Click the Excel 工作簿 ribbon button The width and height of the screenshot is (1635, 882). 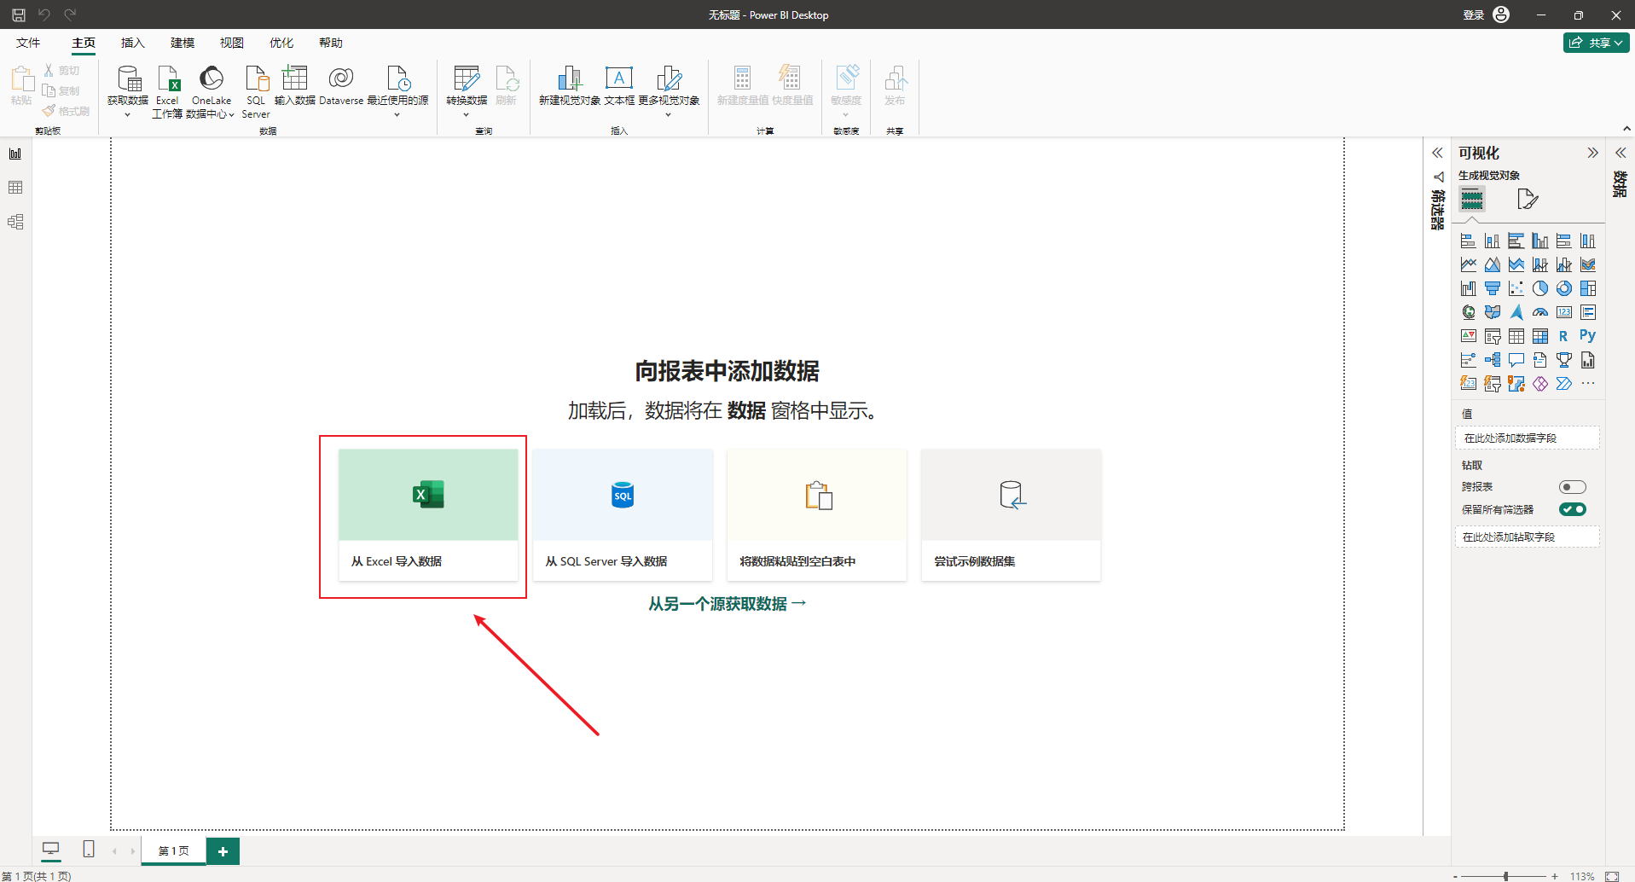tap(167, 91)
